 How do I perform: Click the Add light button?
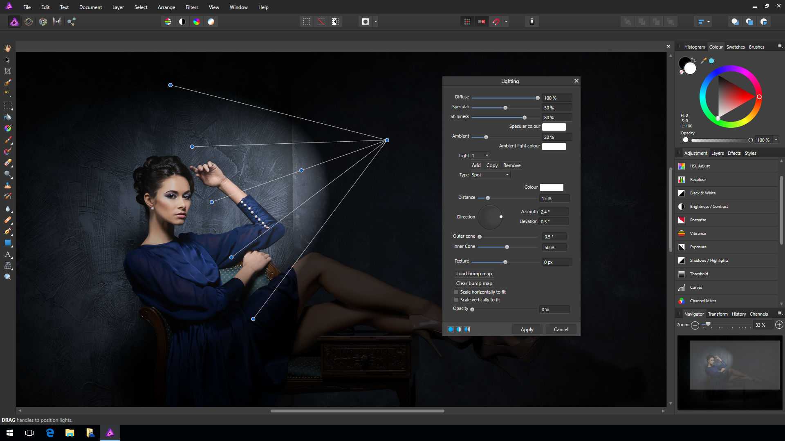click(475, 165)
